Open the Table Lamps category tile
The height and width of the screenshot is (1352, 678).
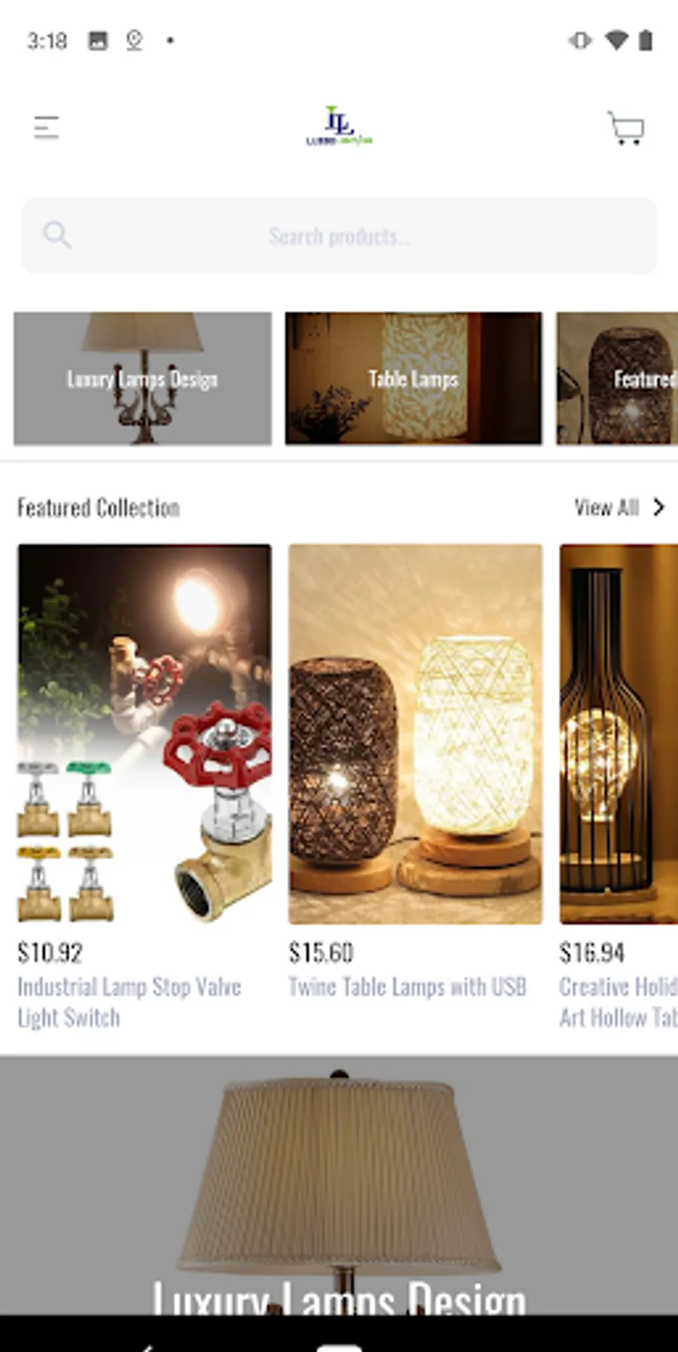(414, 378)
